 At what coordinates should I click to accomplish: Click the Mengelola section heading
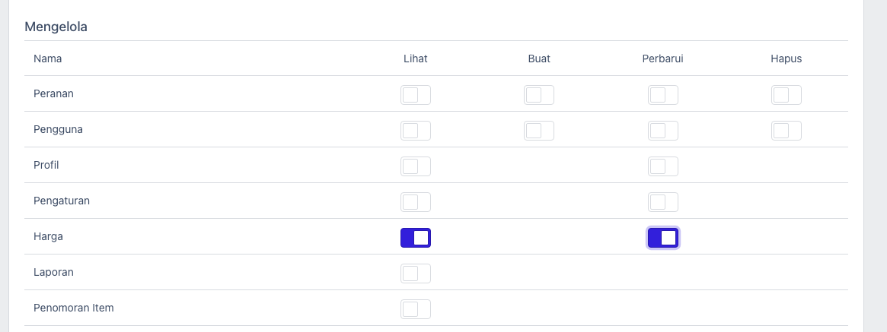click(56, 27)
